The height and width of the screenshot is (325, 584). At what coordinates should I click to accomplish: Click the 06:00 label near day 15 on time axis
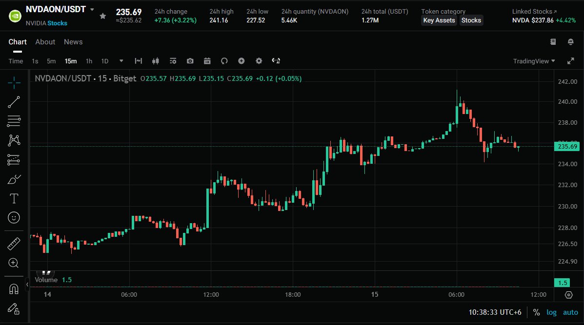click(456, 294)
